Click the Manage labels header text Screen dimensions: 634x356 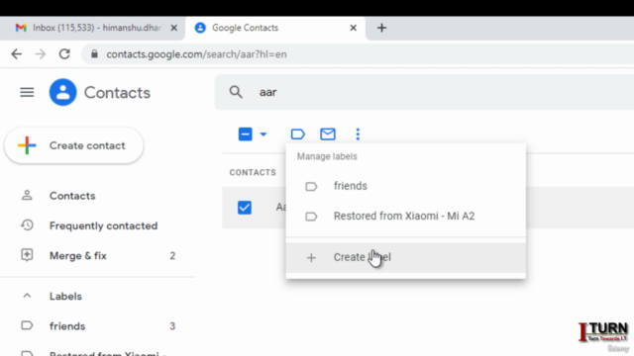pos(327,156)
